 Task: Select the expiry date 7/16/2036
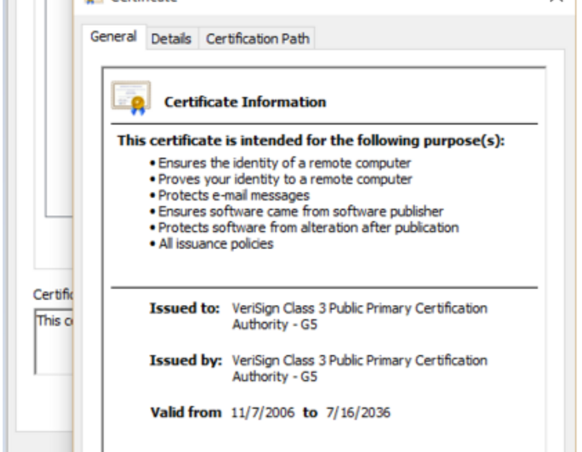358,413
